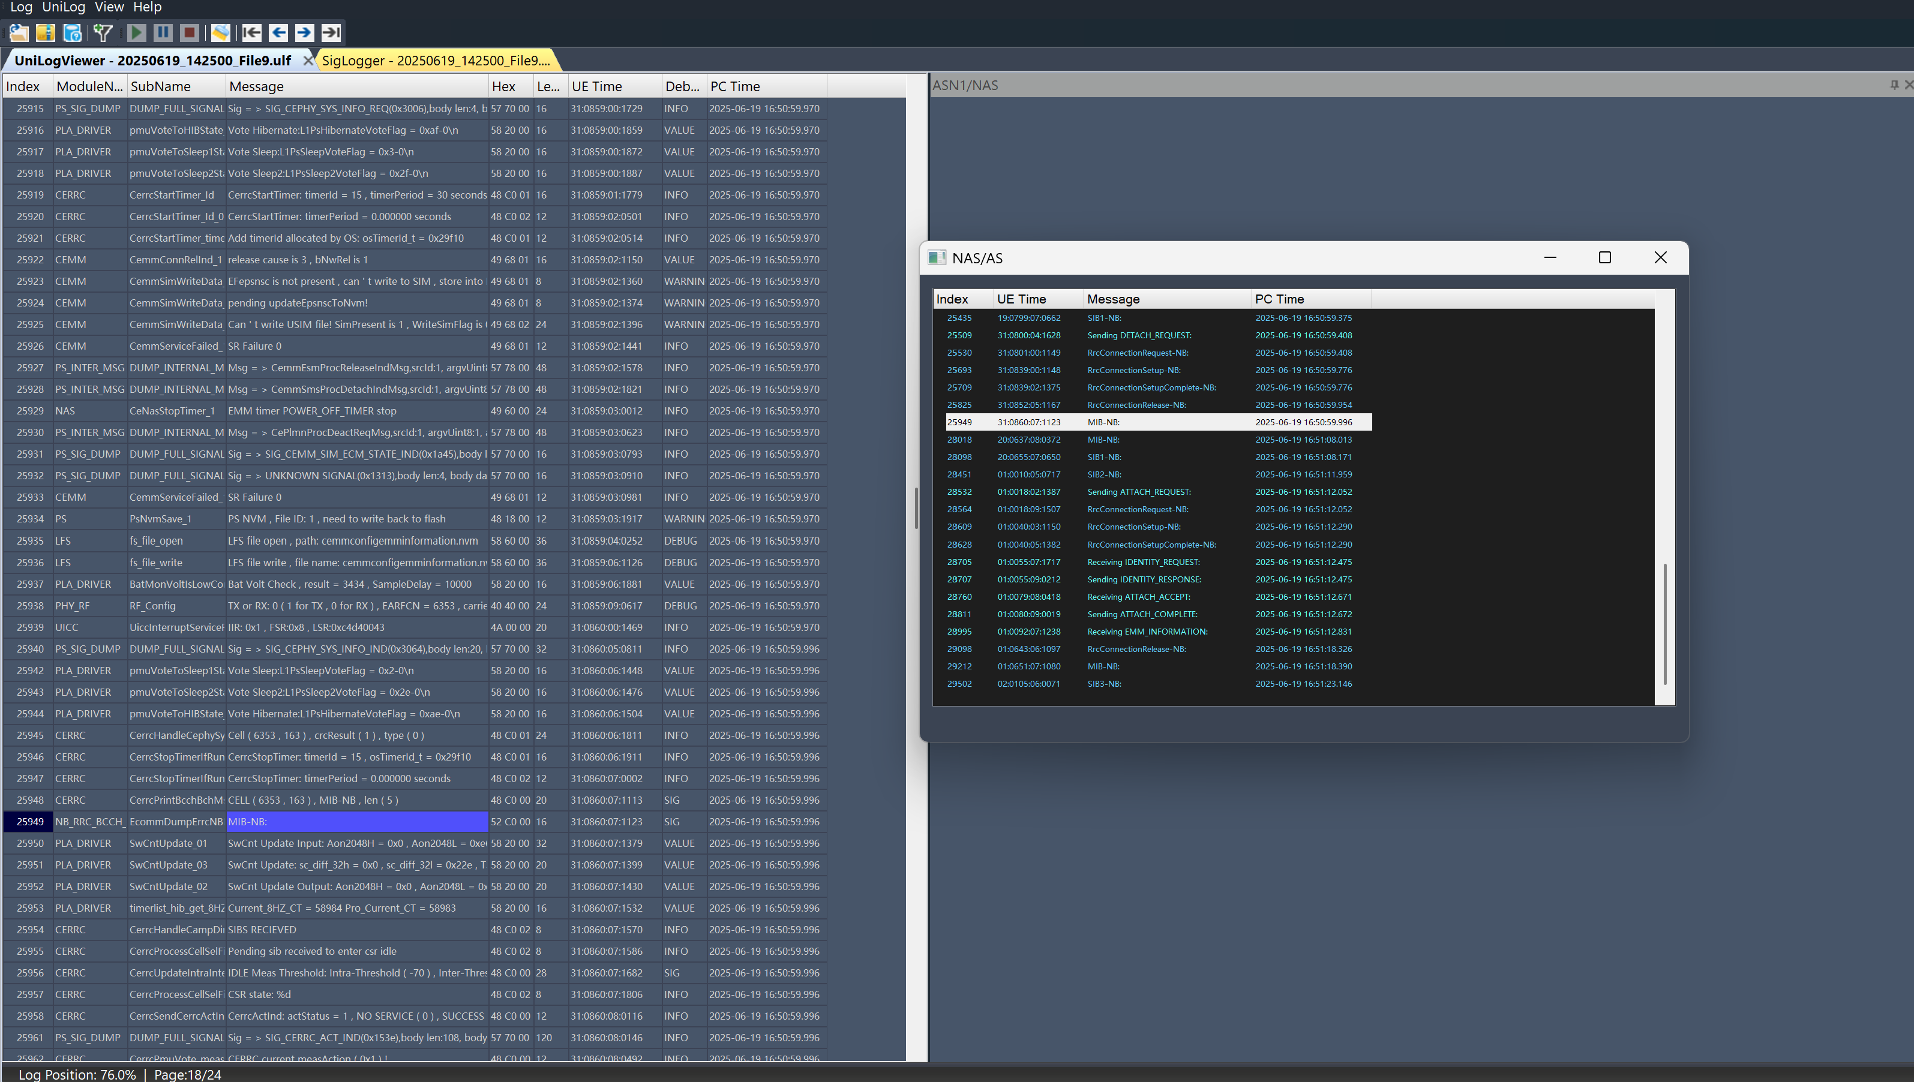Screen dimensions: 1914x1082
Task: Toggle auto-hide pin on the ASN1/NAS panel
Action: pos(1893,85)
